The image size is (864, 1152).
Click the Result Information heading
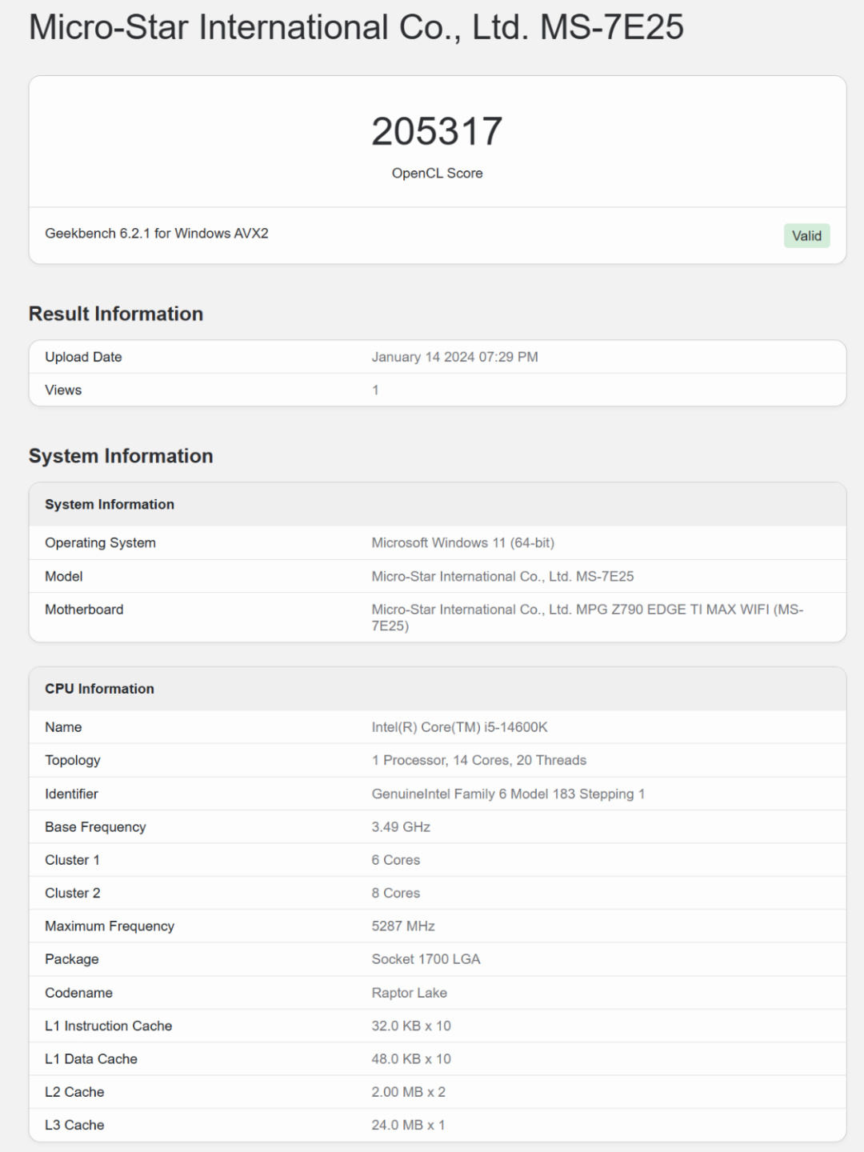point(116,314)
